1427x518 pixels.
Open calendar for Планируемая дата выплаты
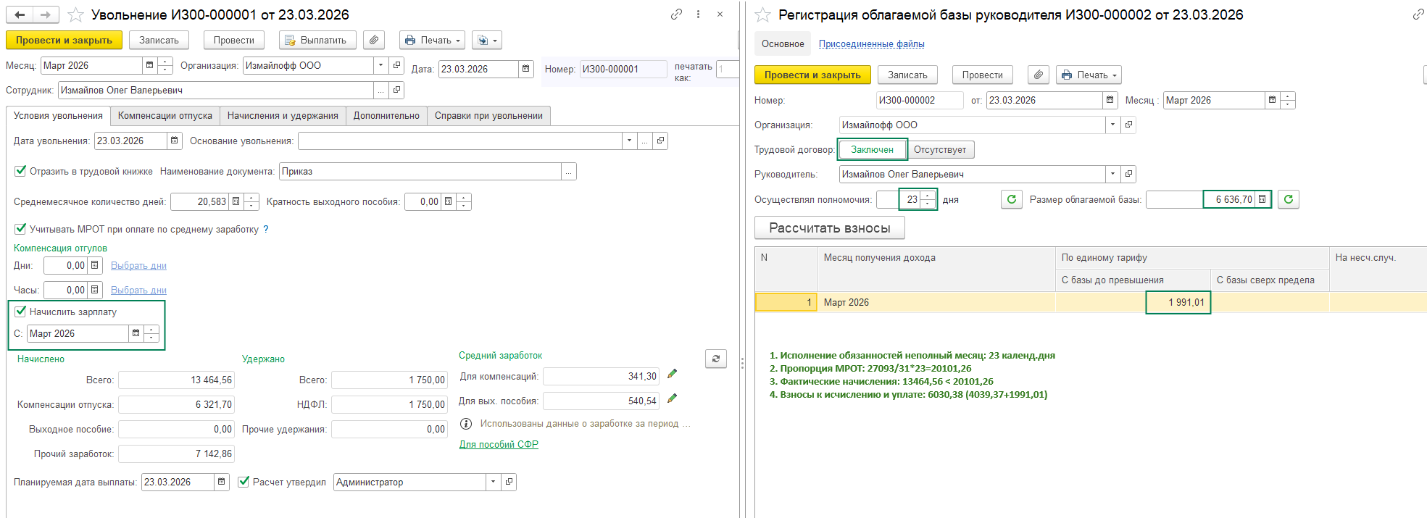[222, 482]
